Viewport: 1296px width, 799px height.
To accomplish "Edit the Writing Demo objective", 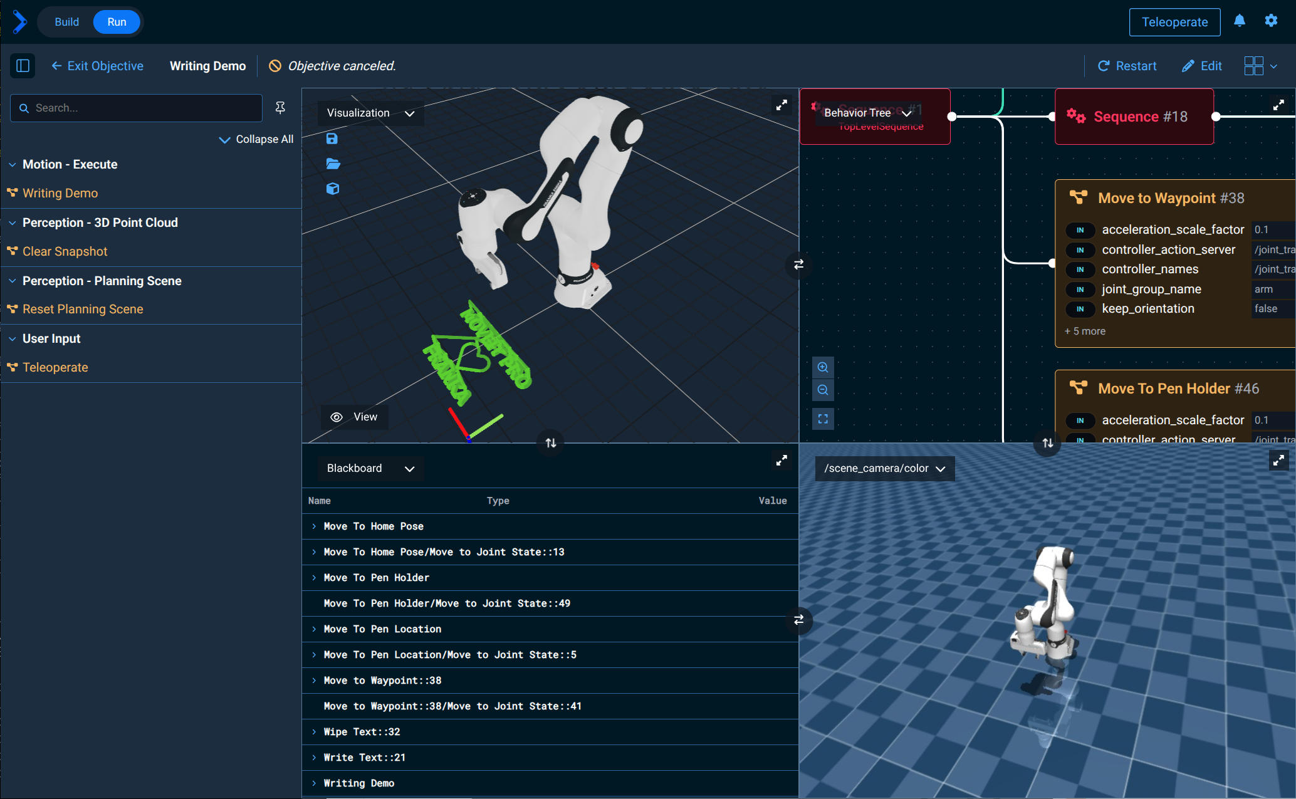I will (x=1201, y=66).
